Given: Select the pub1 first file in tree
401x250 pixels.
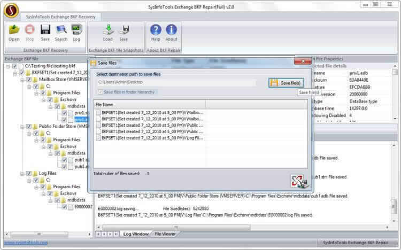Looking at the screenshot, I should tap(81, 160).
